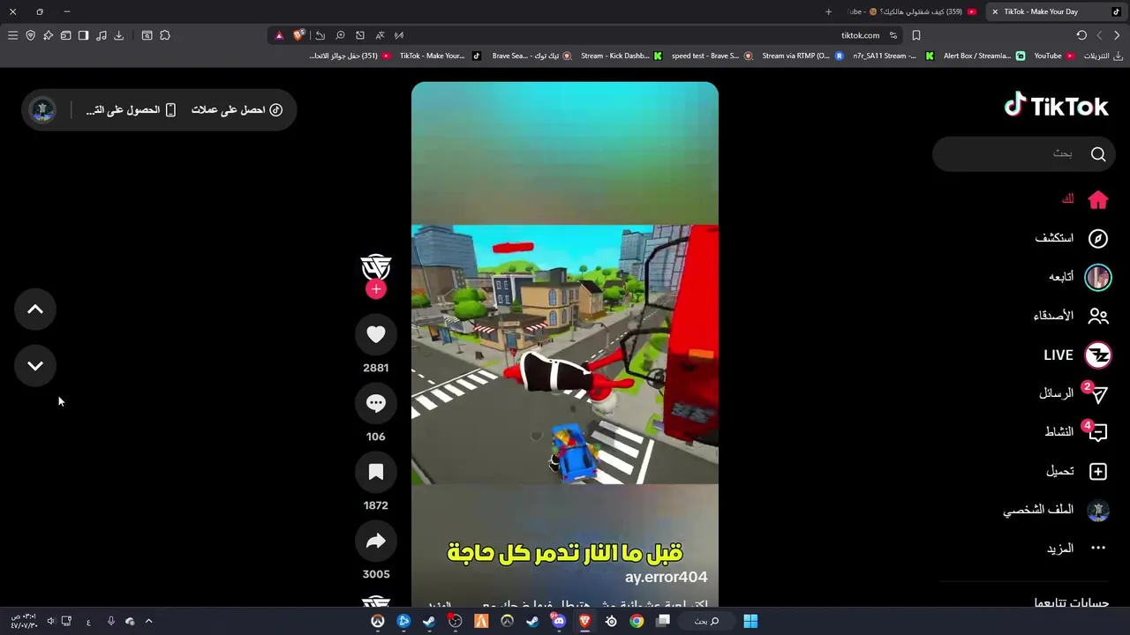Save video with the bookmark icon above 1872
The height and width of the screenshot is (635, 1130).
click(x=376, y=472)
